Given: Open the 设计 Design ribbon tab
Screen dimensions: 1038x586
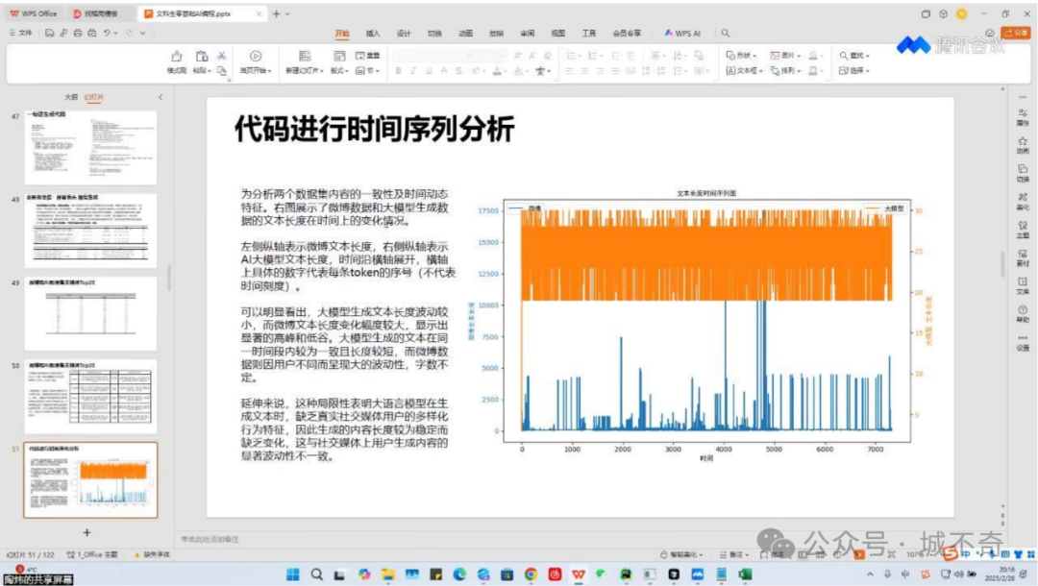Looking at the screenshot, I should [404, 33].
